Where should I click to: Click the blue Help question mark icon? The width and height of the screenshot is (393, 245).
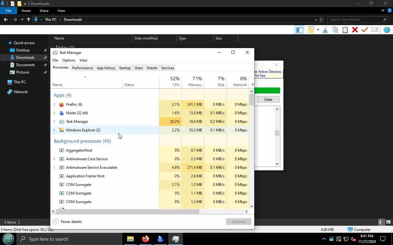[x=389, y=11]
